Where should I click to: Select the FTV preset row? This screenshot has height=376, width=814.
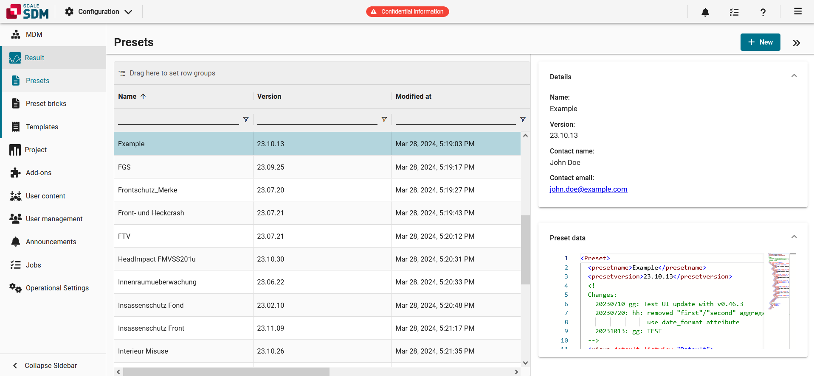point(317,236)
